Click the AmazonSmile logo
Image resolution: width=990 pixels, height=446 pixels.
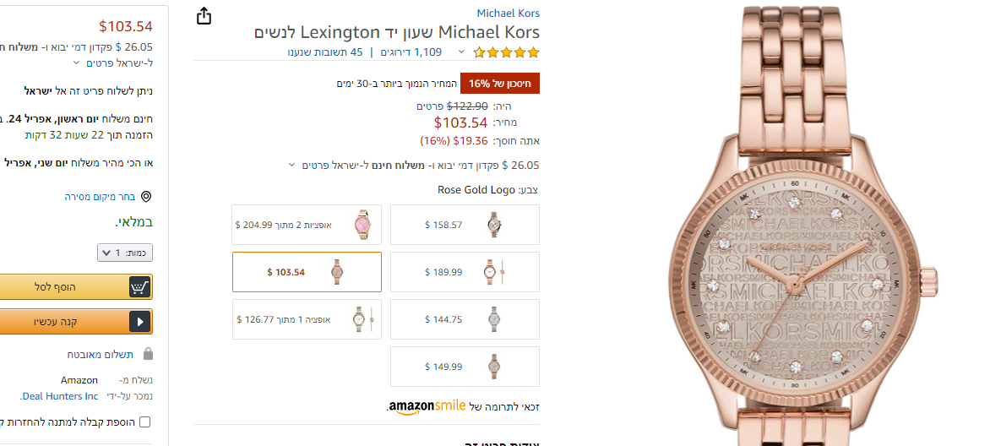click(427, 406)
